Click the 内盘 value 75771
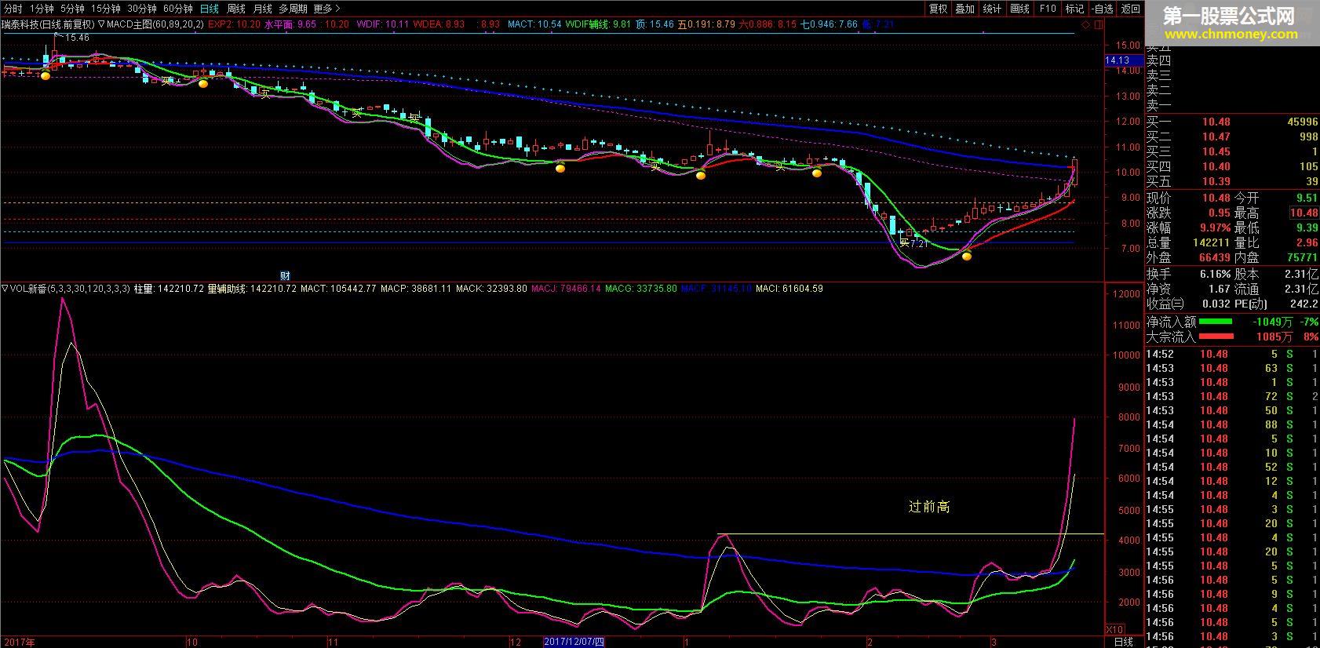This screenshot has width=1320, height=648. point(1302,257)
